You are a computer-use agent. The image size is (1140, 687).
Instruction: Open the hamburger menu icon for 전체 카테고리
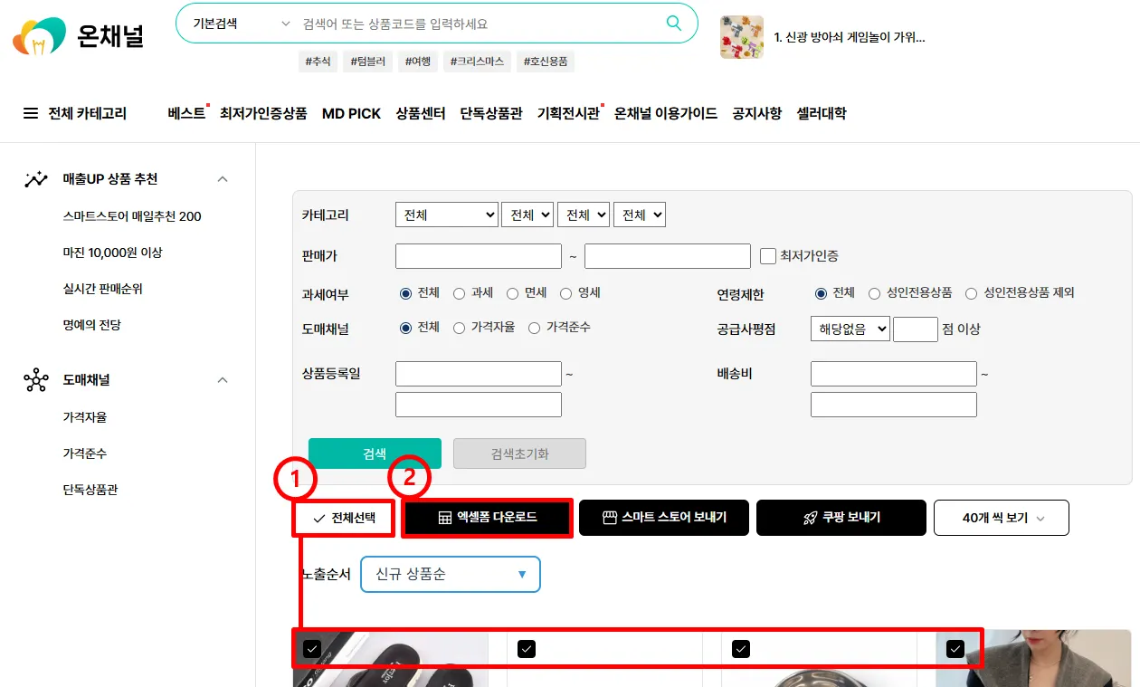[31, 113]
